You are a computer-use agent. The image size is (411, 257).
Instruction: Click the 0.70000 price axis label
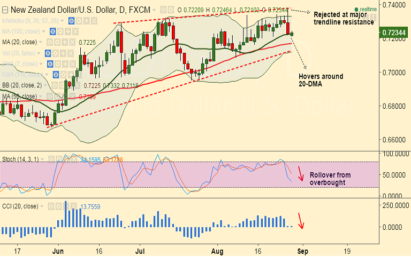click(x=394, y=73)
